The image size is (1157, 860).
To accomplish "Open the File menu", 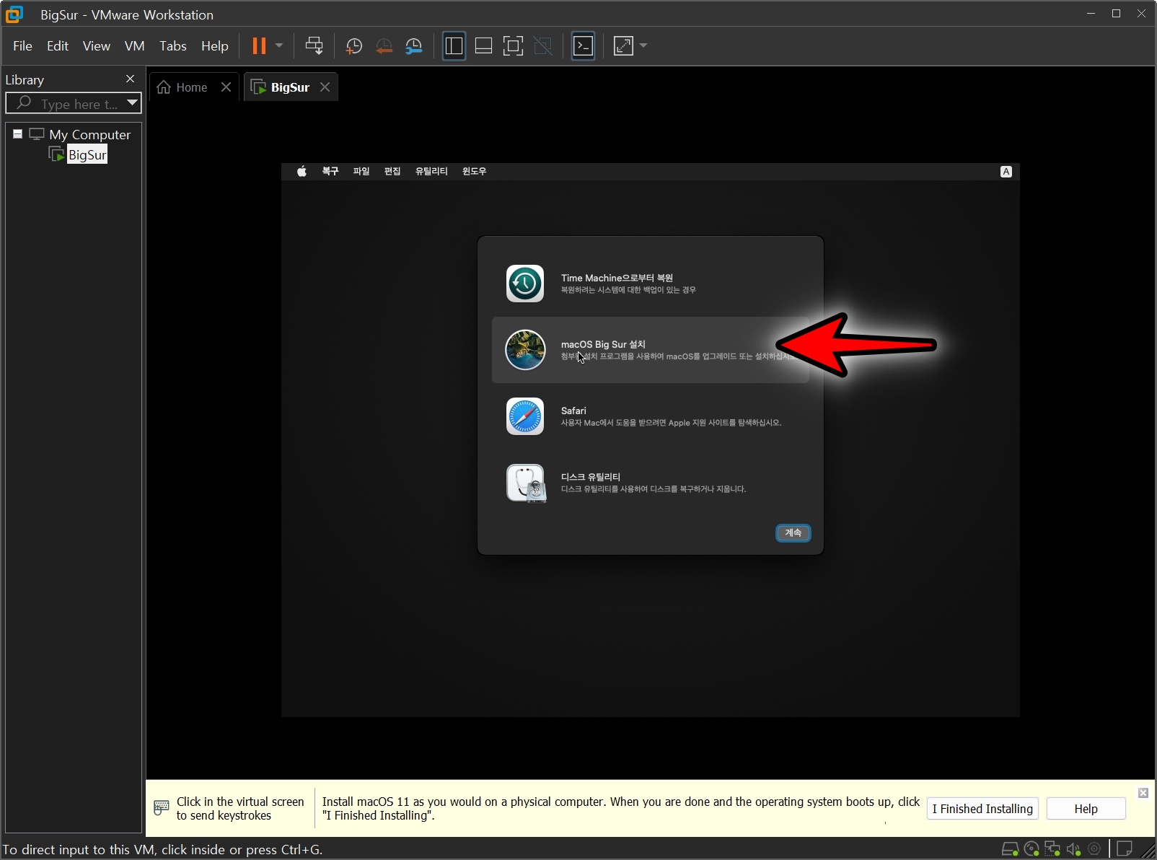I will coord(22,46).
